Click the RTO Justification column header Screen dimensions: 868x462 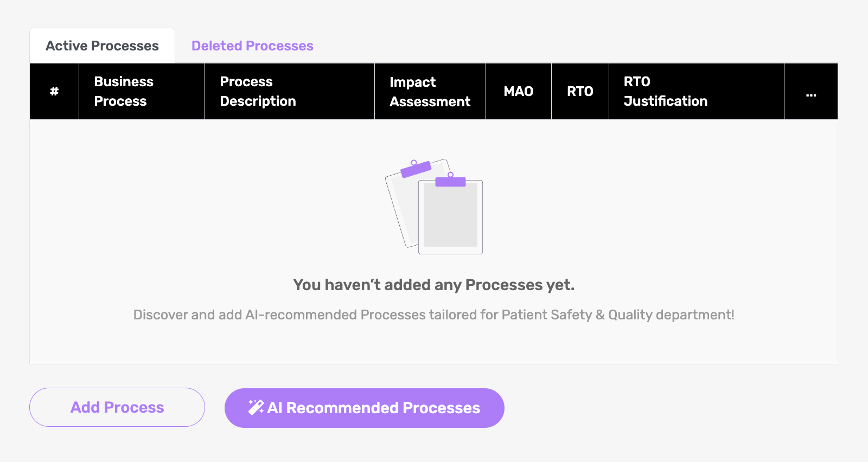point(697,91)
